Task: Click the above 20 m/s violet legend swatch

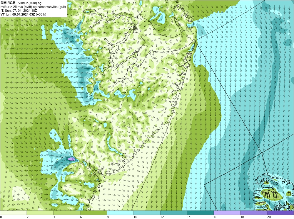Action: (280, 213)
